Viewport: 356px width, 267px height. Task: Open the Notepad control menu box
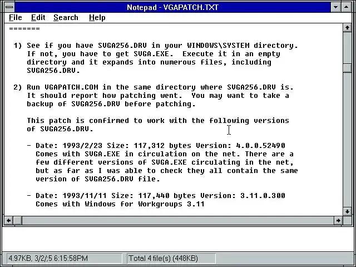pyautogui.click(x=9, y=7)
